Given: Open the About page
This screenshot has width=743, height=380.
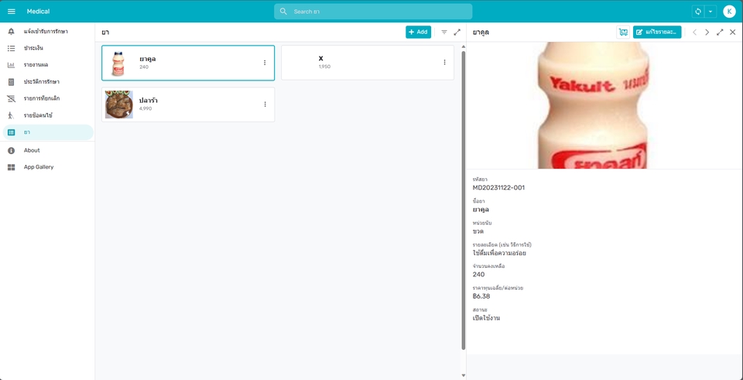Looking at the screenshot, I should 47,150.
